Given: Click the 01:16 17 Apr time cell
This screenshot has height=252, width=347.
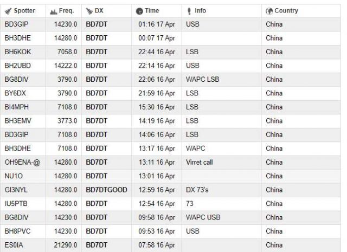Looking at the screenshot, I should click(x=156, y=24).
